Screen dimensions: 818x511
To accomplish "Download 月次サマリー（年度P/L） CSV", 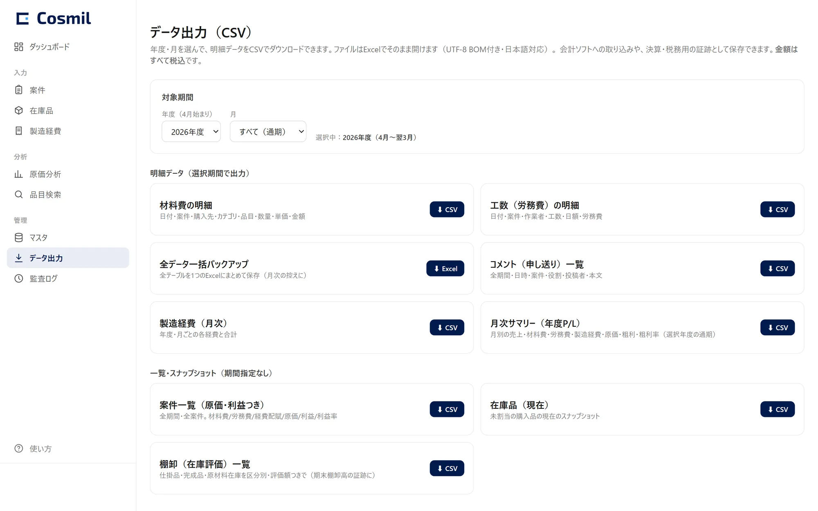I will coord(777,327).
